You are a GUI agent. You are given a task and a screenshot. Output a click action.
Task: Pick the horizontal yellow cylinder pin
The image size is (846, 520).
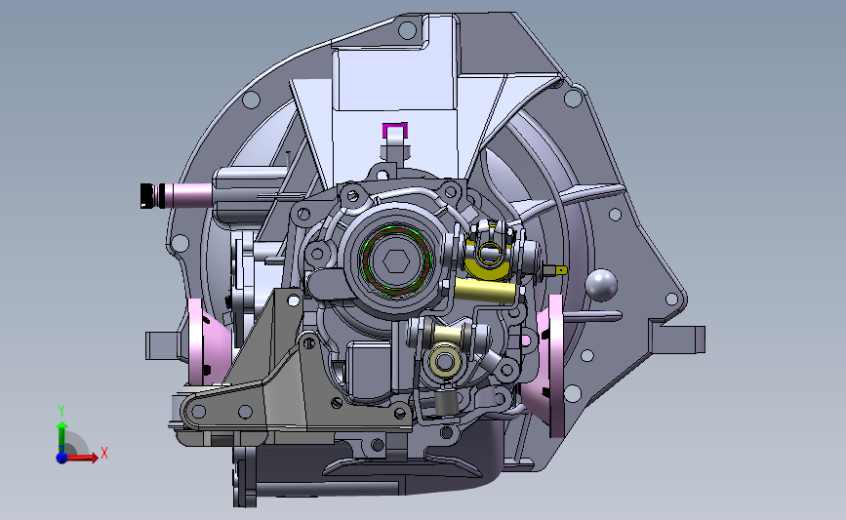(485, 290)
